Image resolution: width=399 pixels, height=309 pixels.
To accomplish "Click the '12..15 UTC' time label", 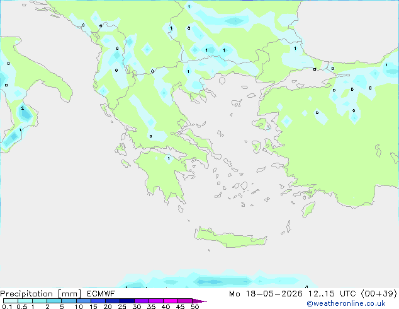I will 332,293.
